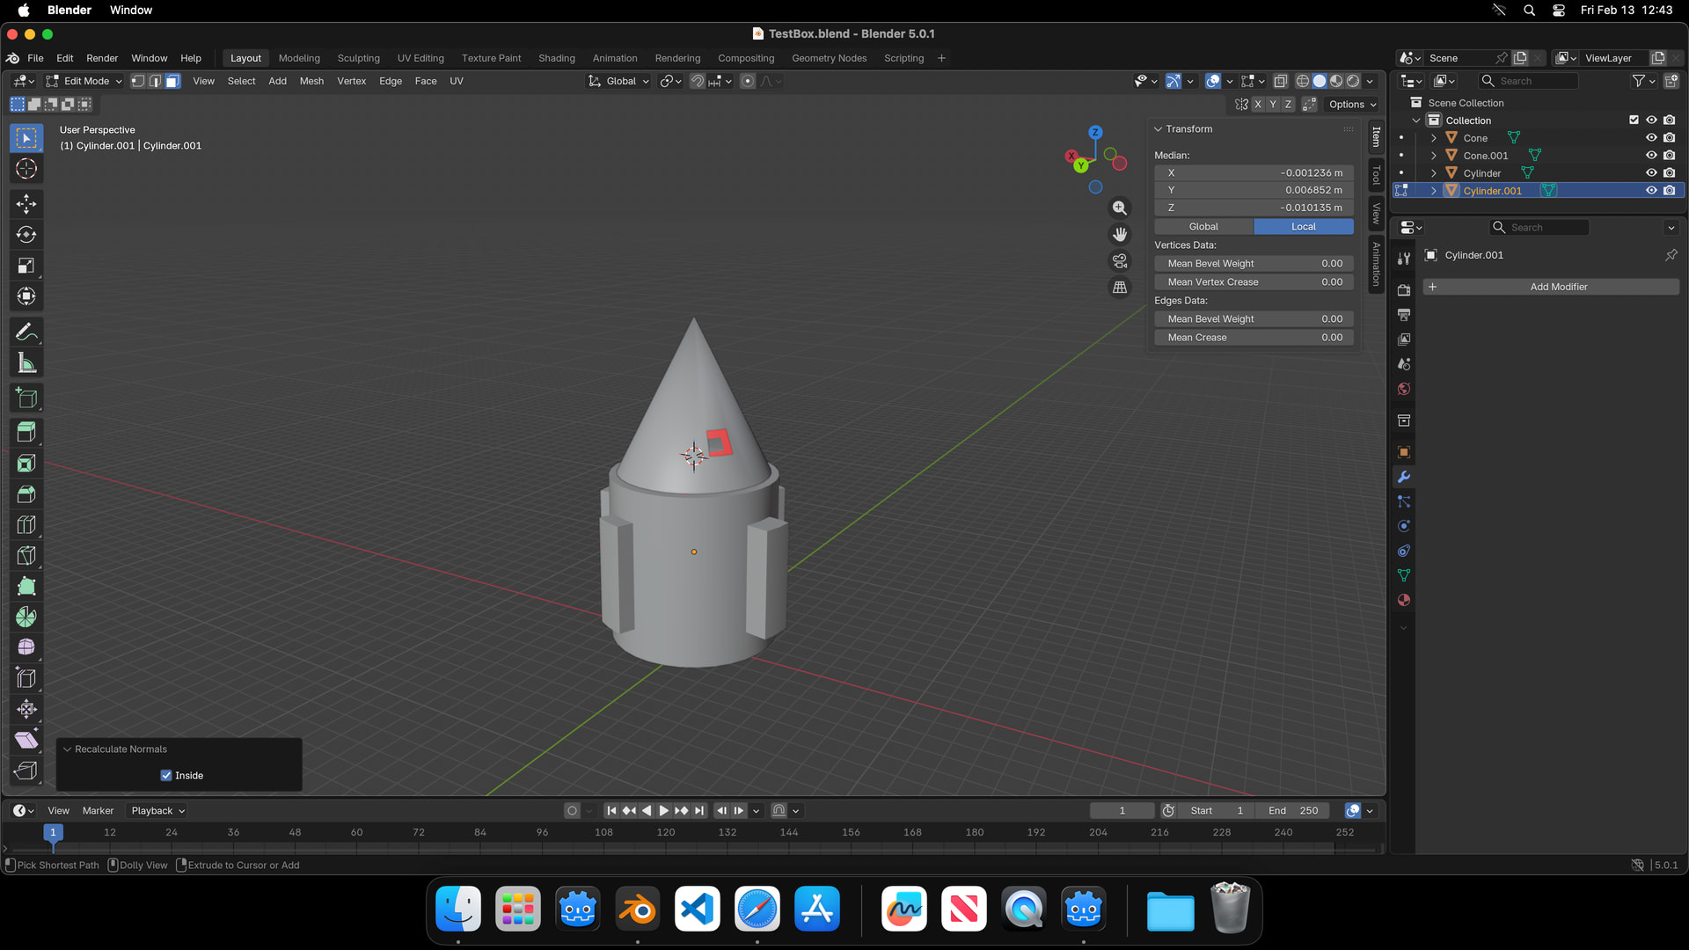Toggle Cylinder.001 render visibility camera
The image size is (1689, 950).
click(x=1669, y=191)
